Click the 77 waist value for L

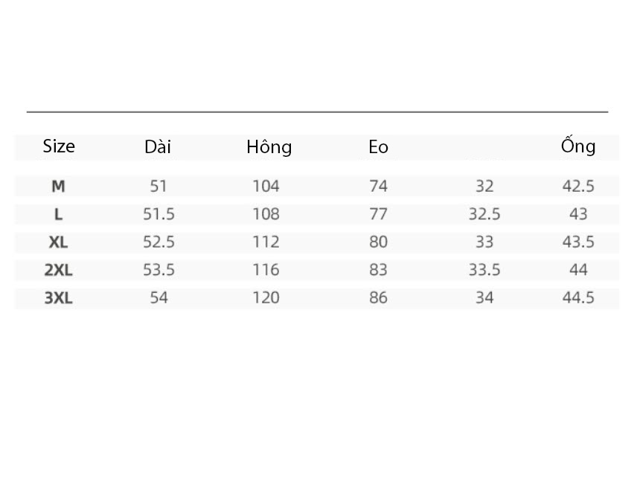[378, 214]
